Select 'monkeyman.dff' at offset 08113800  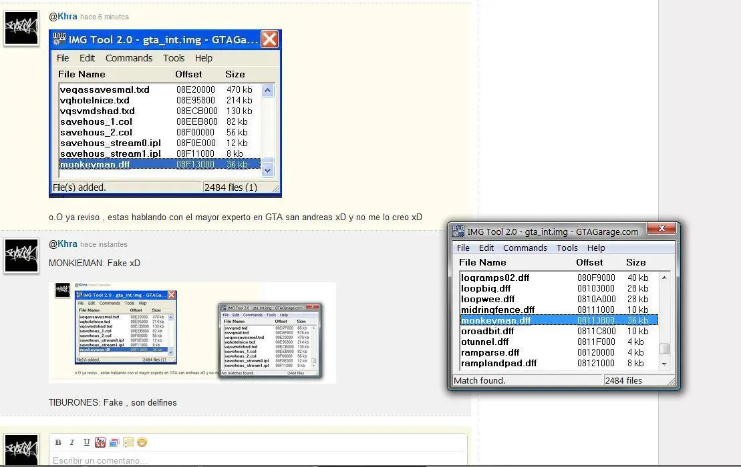pos(559,320)
